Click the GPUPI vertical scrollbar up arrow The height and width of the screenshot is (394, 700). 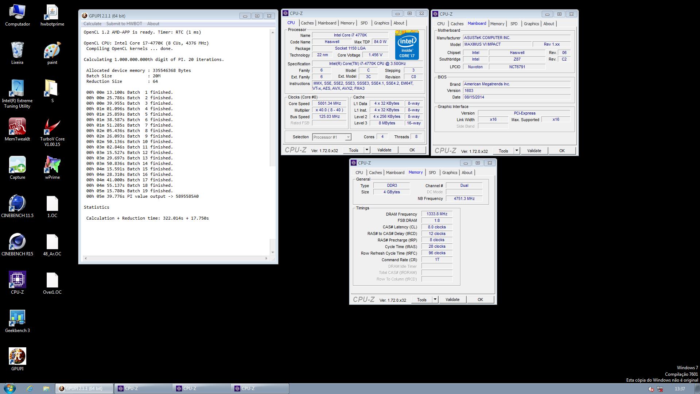tap(272, 32)
